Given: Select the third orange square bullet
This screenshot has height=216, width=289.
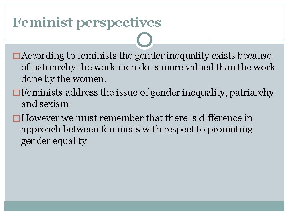Looking at the screenshot, I should 16,118.
